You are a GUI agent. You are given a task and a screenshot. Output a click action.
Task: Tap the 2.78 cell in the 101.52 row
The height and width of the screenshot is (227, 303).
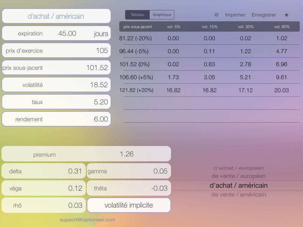pyautogui.click(x=245, y=64)
